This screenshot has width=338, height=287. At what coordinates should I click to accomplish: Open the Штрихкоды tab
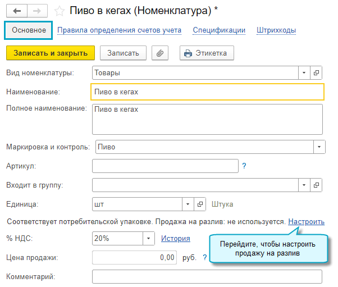(x=276, y=30)
